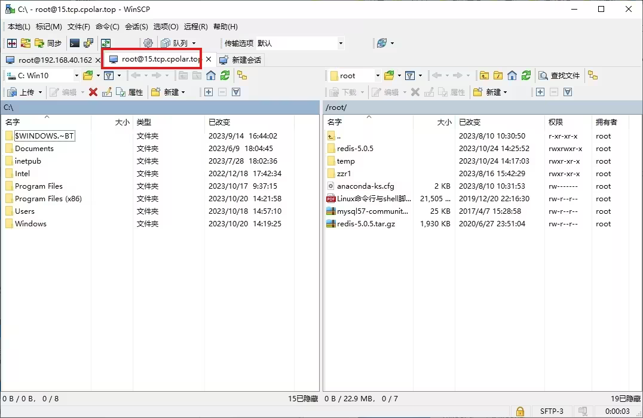The width and height of the screenshot is (643, 418).
Task: Click the SFTP-3 protocol status entry
Action: (552, 411)
